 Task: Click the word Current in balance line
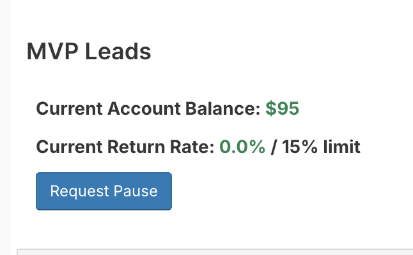point(65,108)
